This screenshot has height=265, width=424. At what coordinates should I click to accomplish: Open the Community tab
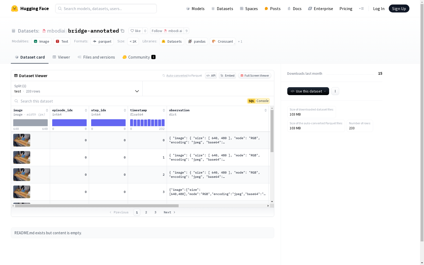point(139,57)
